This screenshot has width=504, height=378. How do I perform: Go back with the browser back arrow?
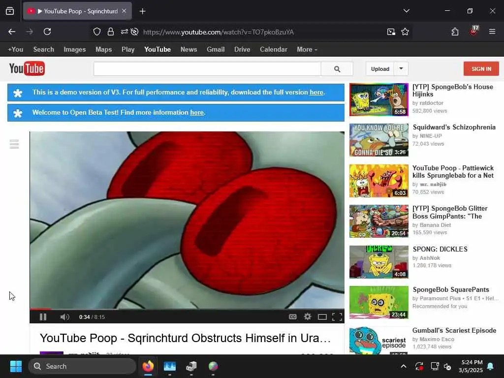click(x=12, y=31)
